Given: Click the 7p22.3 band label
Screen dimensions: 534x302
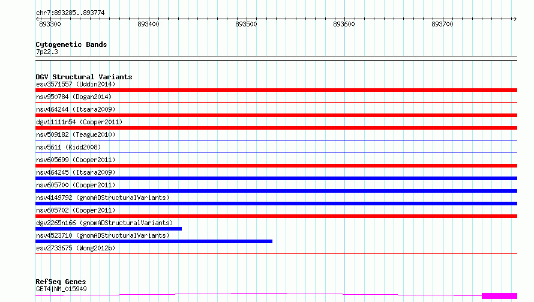Looking at the screenshot, I should tap(47, 52).
